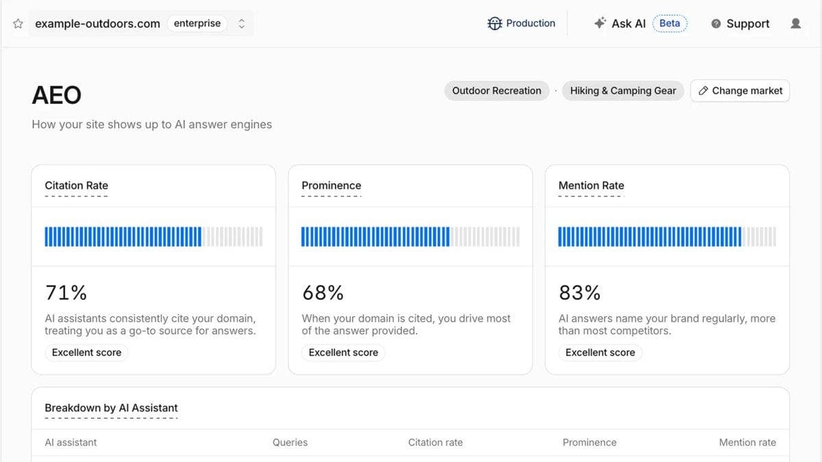This screenshot has width=822, height=462.
Task: Click Excellent score under 68%
Action: tap(343, 352)
